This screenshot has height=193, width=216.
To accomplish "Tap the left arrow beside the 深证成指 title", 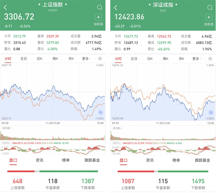I will click(x=149, y=5).
